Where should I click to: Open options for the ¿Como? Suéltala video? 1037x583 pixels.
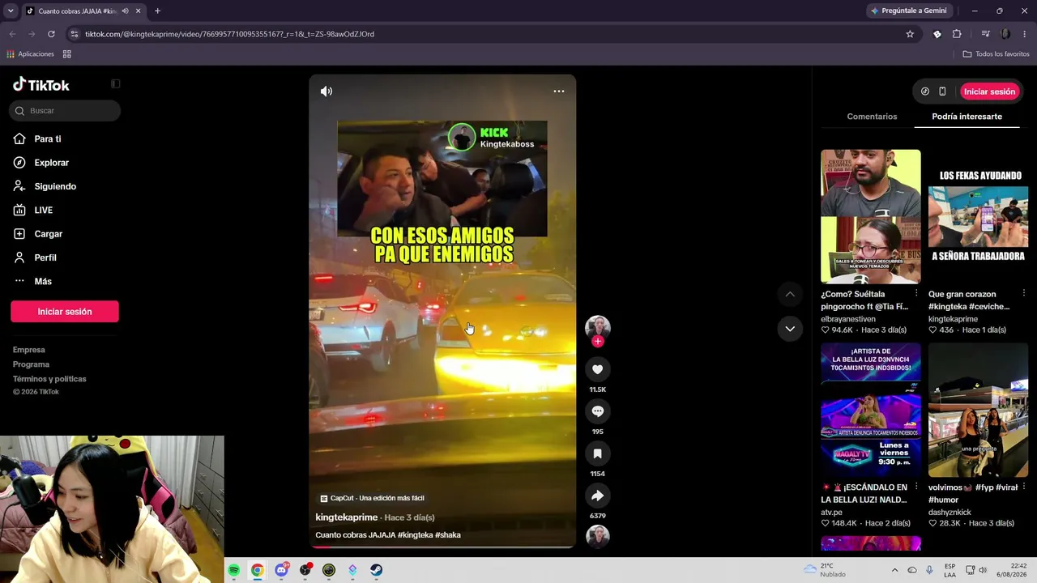pyautogui.click(x=916, y=293)
